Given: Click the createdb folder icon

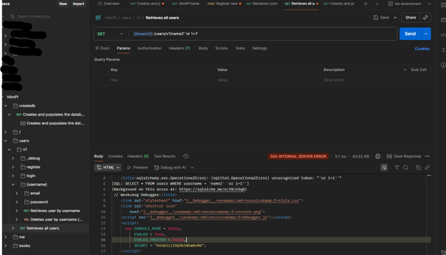Looking at the screenshot, I should [x=15, y=106].
